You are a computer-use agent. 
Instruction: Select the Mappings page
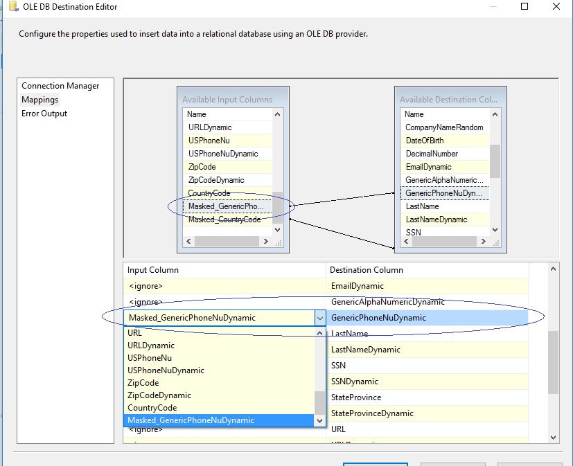click(x=39, y=100)
